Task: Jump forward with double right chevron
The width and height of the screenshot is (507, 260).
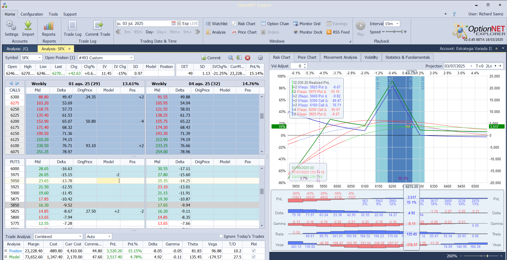Action: 197,32
